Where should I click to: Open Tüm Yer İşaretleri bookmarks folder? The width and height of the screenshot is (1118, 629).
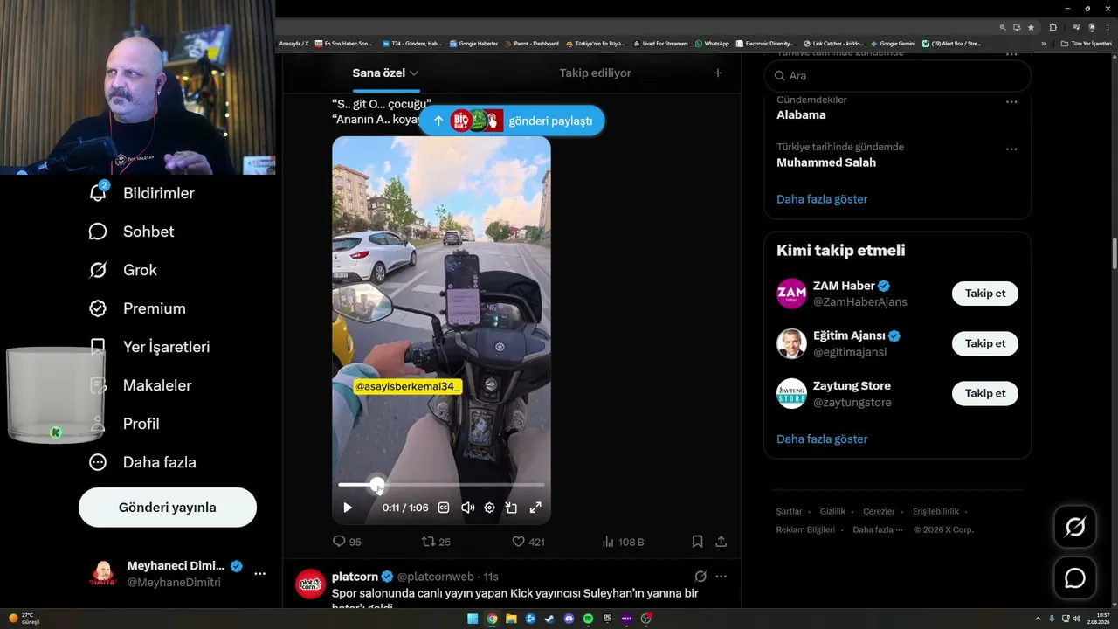tap(1086, 44)
